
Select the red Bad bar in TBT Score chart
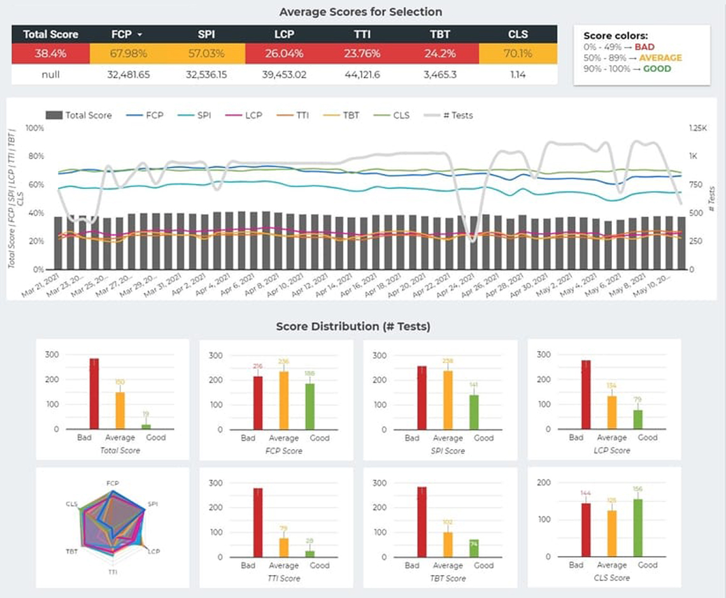click(x=421, y=522)
